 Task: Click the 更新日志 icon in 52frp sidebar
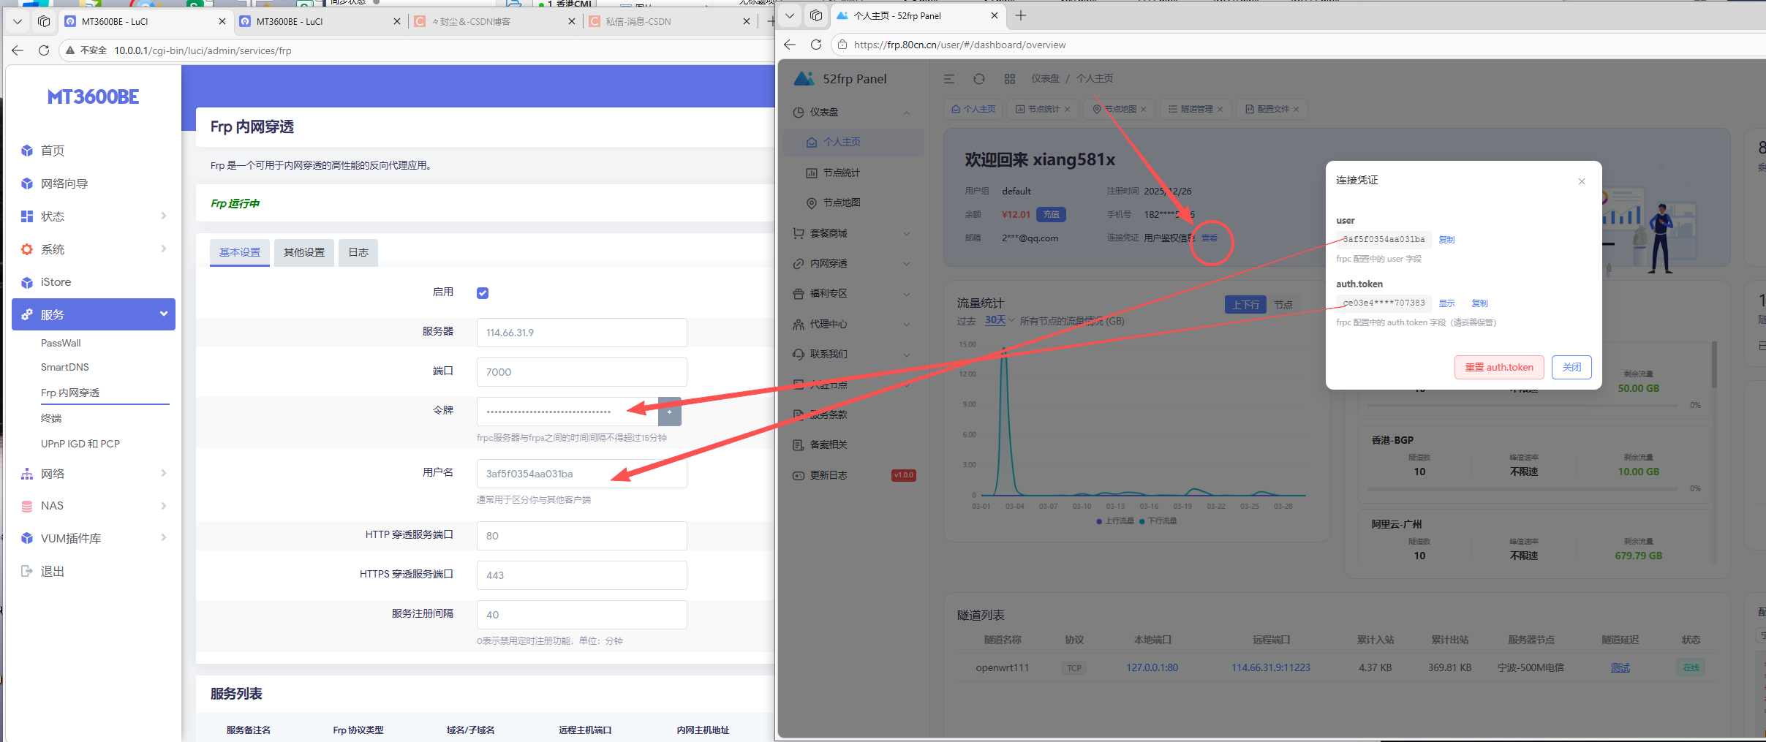799,475
